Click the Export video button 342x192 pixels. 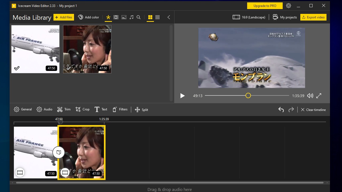[313, 17]
